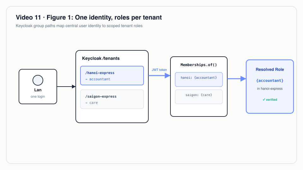Click the 'Resolved Role' heading

[x=270, y=69]
